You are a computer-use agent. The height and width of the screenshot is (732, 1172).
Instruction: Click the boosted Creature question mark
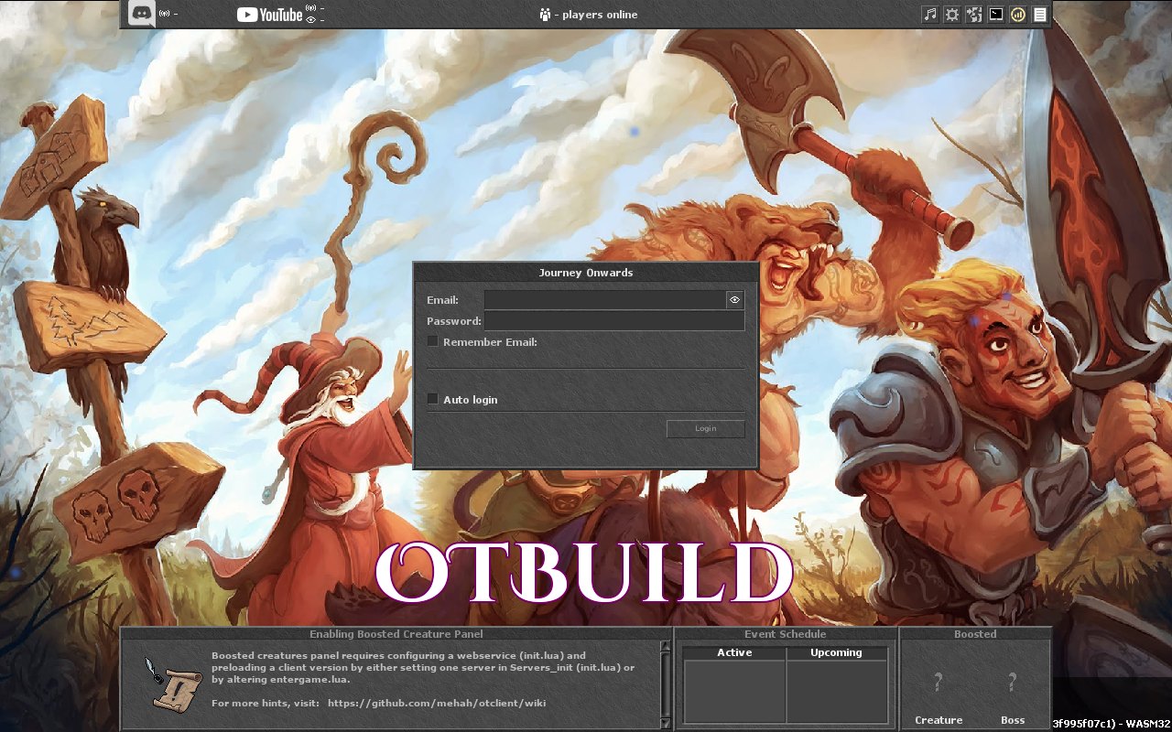point(938,682)
